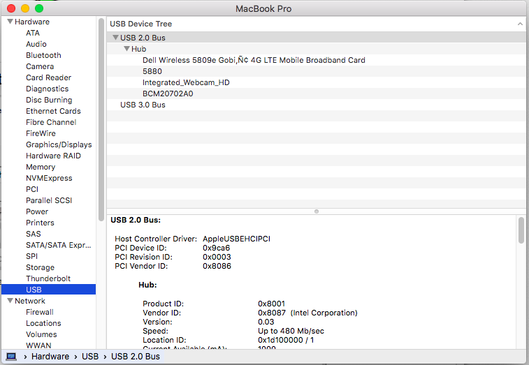The width and height of the screenshot is (529, 365).
Task: Select Graphics/Displays in the sidebar
Action: (x=59, y=144)
